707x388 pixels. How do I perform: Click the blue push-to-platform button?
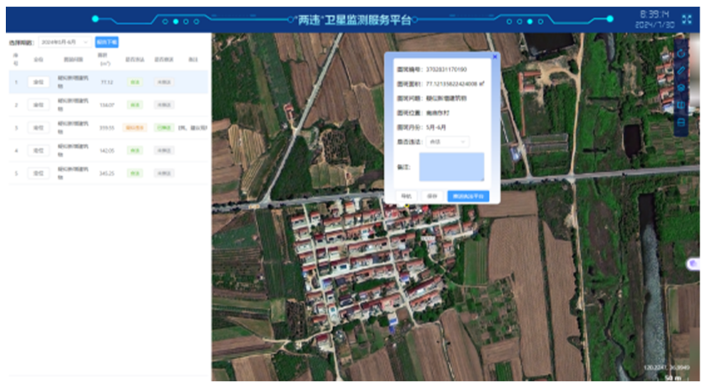coord(467,196)
